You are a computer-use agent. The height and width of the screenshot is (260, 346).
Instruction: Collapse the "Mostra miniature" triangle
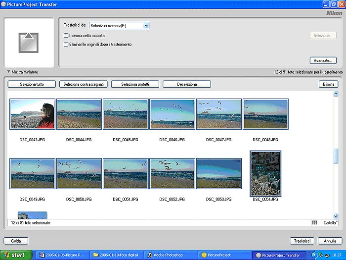[x=8, y=72]
